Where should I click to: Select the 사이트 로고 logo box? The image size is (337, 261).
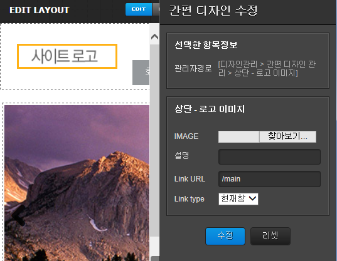point(67,56)
